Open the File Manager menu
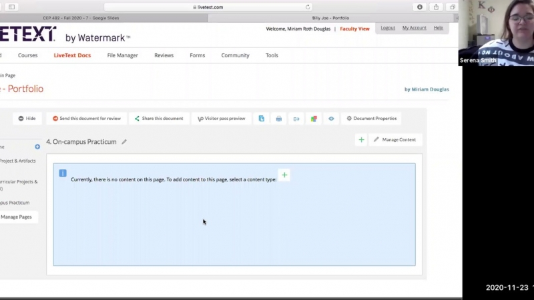The image size is (534, 300). pyautogui.click(x=122, y=55)
